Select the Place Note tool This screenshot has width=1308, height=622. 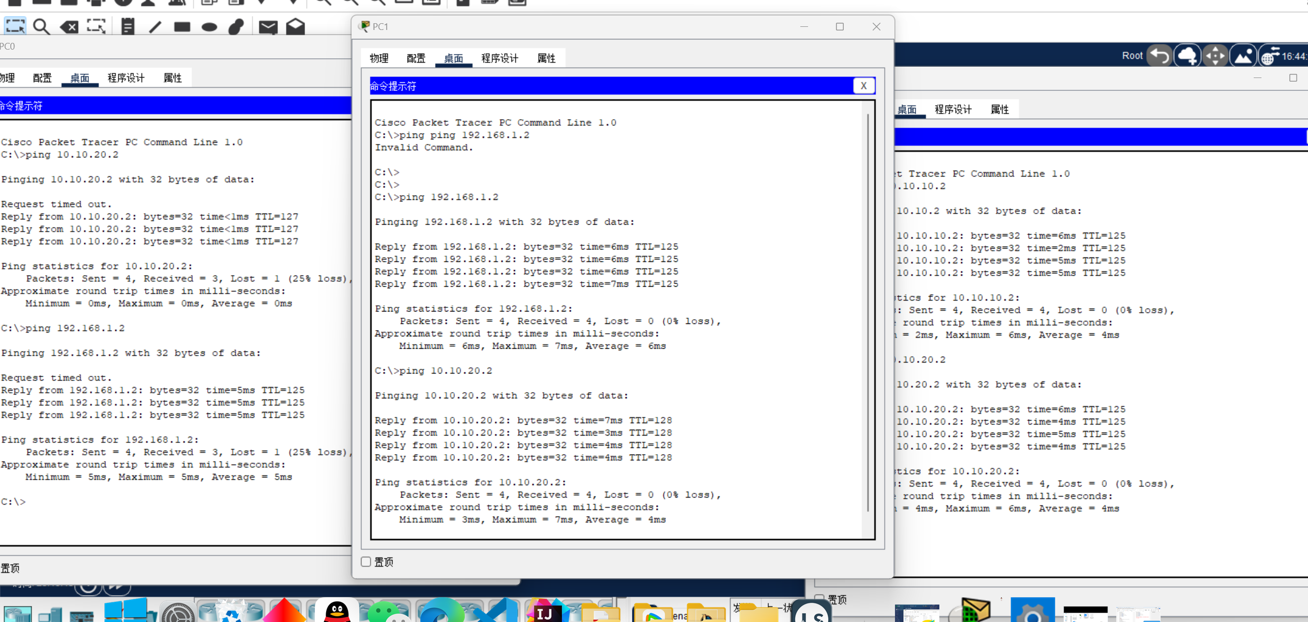click(x=127, y=26)
